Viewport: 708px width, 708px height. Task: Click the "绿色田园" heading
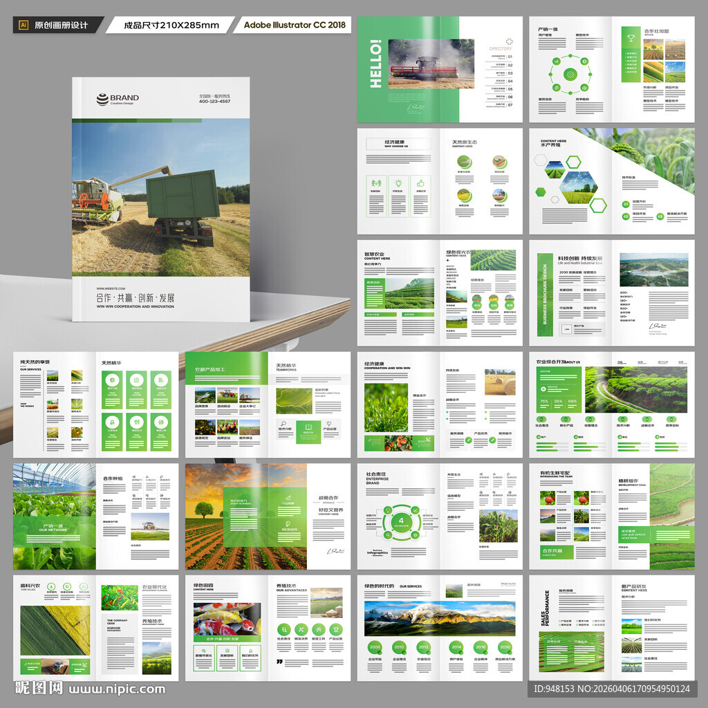(x=203, y=585)
